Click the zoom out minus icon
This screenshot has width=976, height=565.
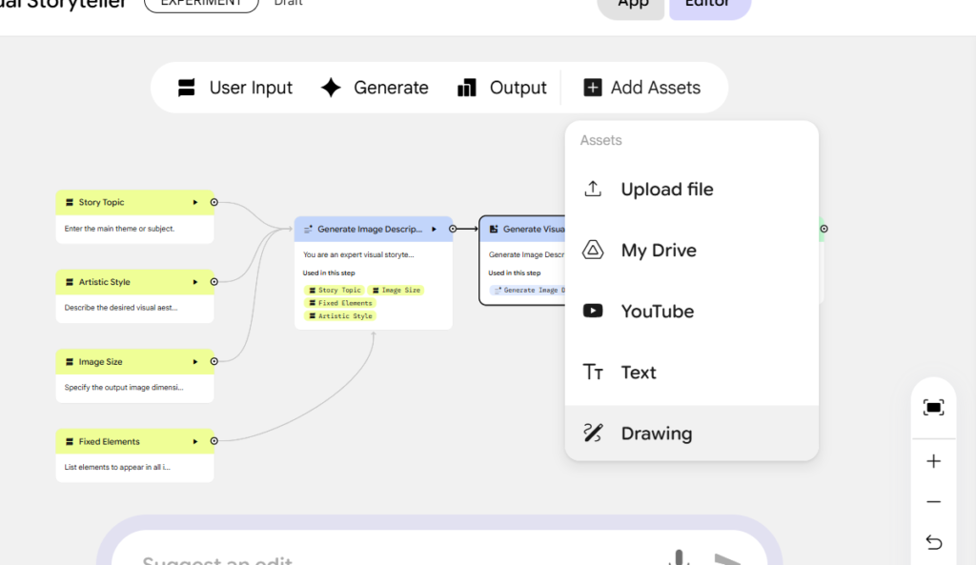pos(933,502)
